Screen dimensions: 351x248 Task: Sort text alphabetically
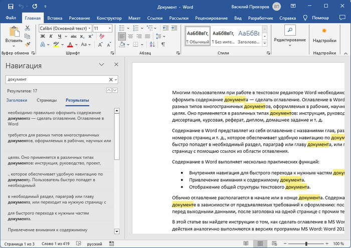(x=152, y=45)
